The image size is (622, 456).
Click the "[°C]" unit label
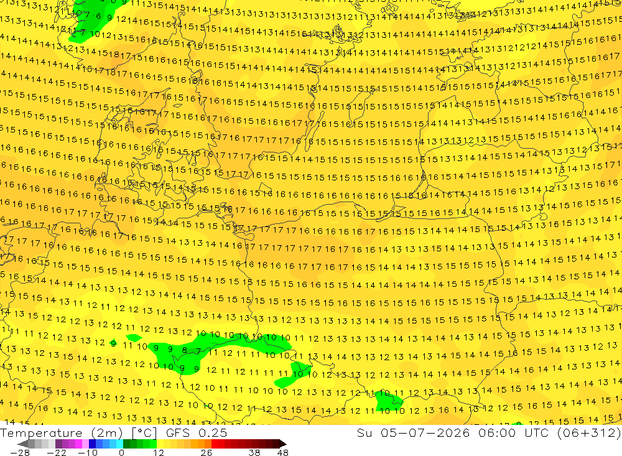tap(144, 433)
